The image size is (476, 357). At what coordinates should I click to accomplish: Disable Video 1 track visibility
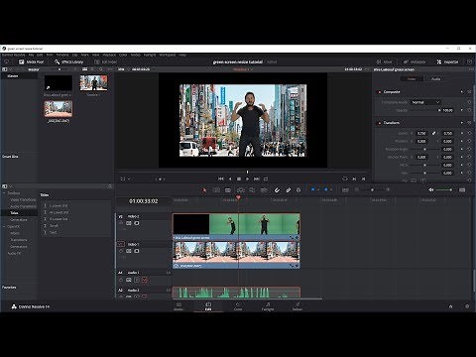[x=137, y=251]
